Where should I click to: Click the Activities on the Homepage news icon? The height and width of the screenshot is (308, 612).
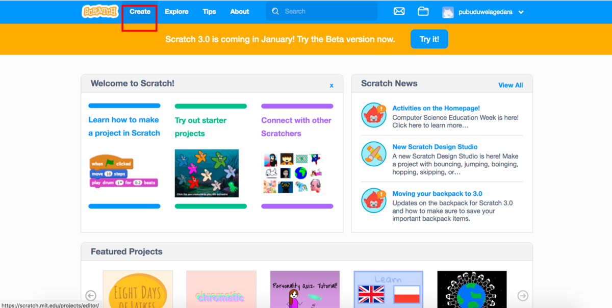374,115
